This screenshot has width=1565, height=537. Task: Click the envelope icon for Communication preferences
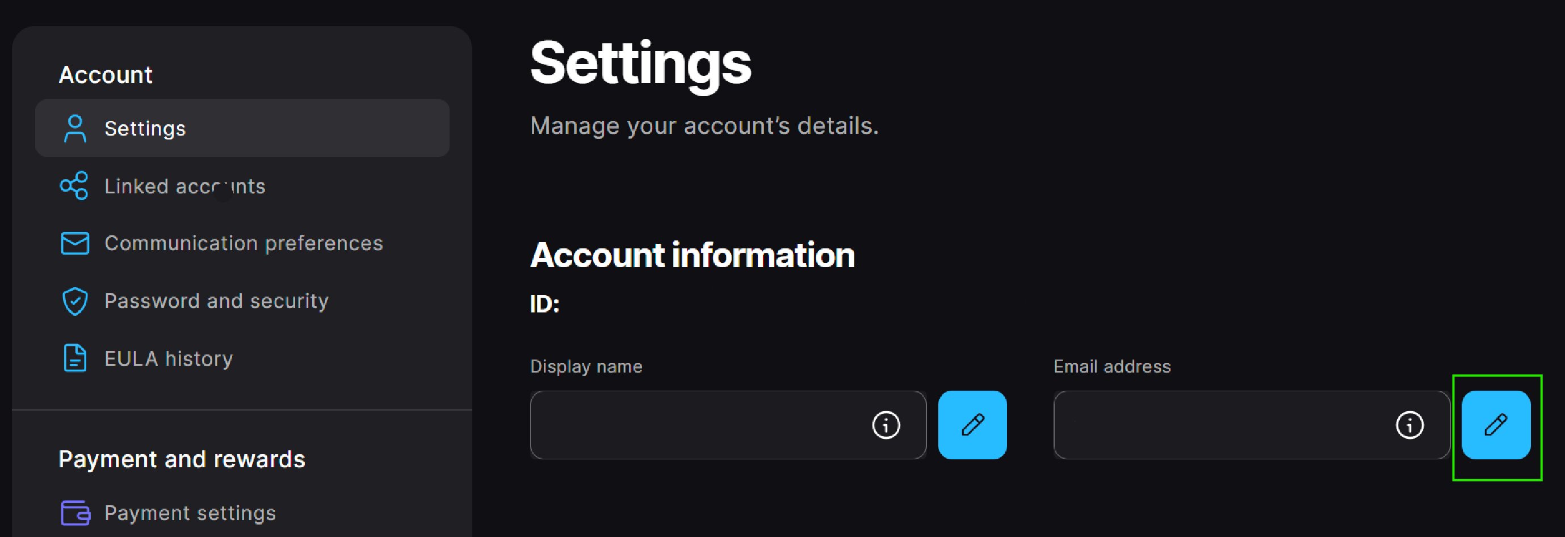75,243
